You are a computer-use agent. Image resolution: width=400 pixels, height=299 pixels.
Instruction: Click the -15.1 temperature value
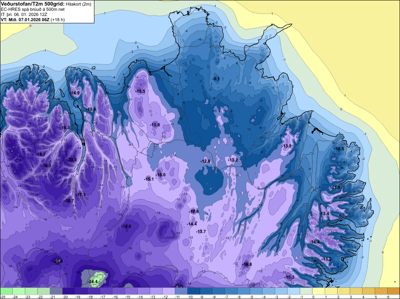[x=149, y=179]
